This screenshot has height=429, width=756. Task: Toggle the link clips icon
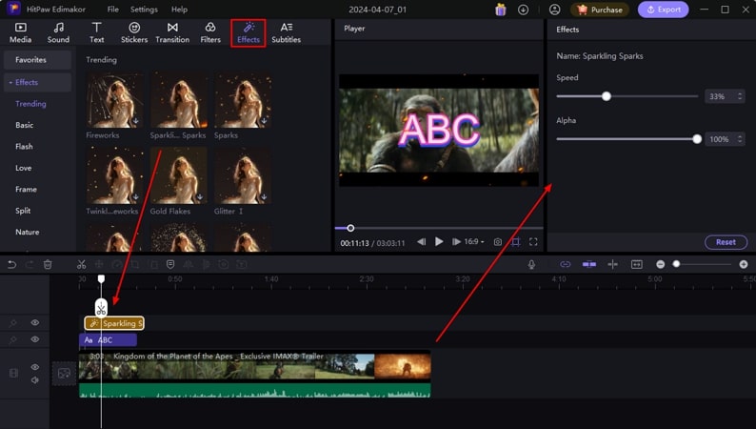click(565, 264)
